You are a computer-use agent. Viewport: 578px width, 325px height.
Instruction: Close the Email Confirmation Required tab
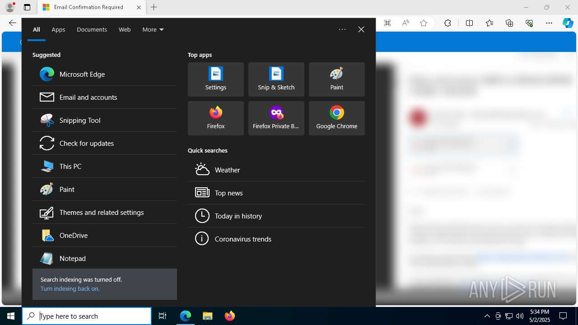click(139, 7)
